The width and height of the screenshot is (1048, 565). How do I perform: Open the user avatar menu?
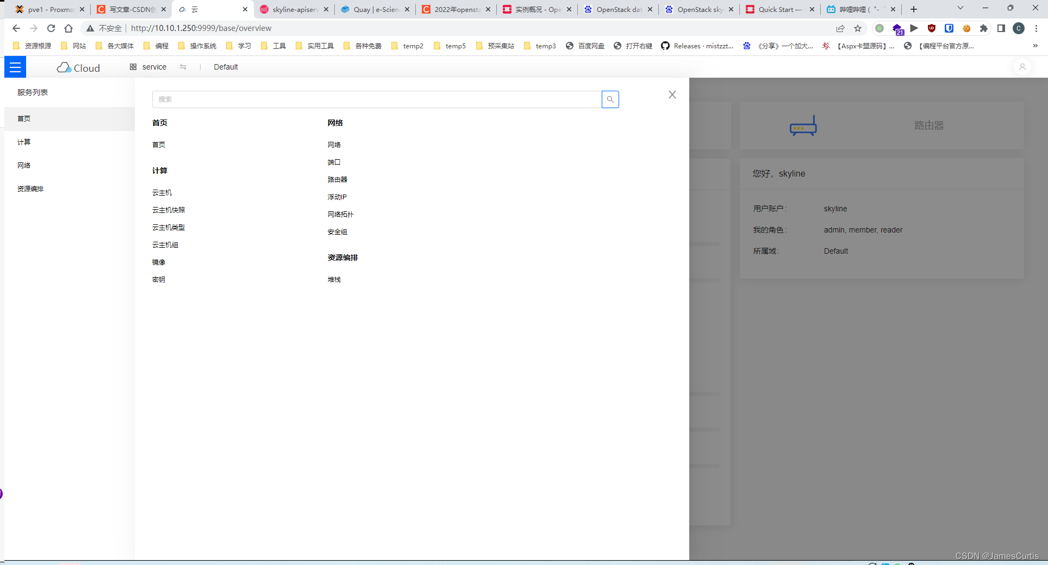tap(1022, 67)
